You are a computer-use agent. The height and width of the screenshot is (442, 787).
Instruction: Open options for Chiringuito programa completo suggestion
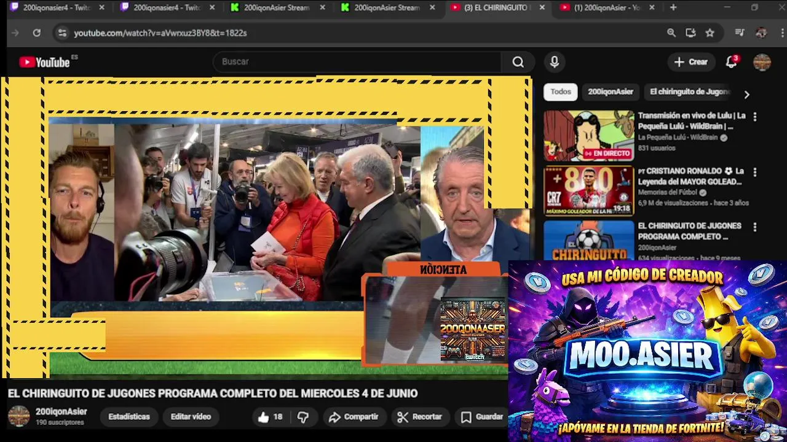[x=755, y=227]
